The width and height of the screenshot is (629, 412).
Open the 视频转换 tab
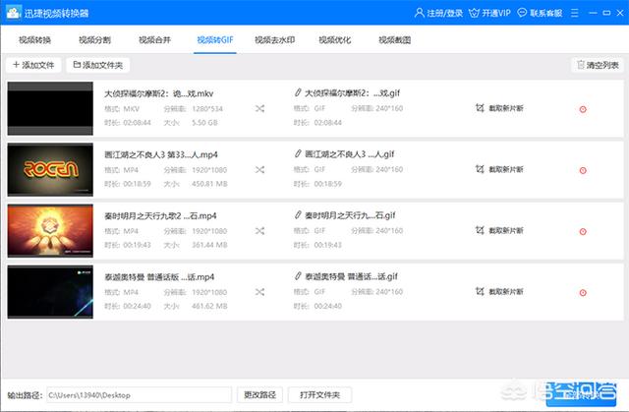(x=35, y=40)
